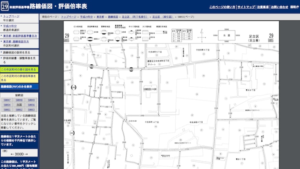
Task: Open このページの使い方 in the header
Action: pyautogui.click(x=222, y=7)
